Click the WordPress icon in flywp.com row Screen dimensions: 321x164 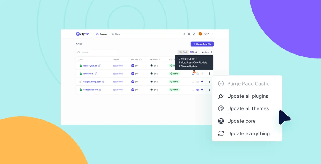tap(152, 74)
